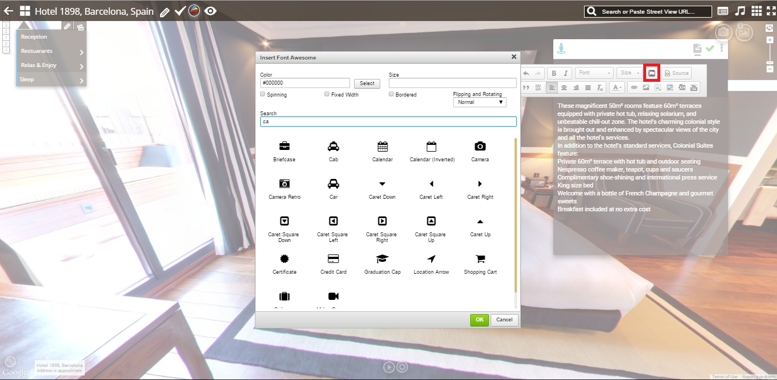The image size is (777, 380).
Task: Open the nine-square grid icon in top bar
Action: (x=757, y=11)
